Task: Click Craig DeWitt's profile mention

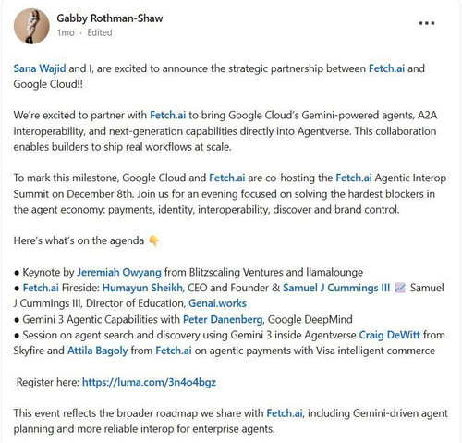Action: pyautogui.click(x=390, y=335)
